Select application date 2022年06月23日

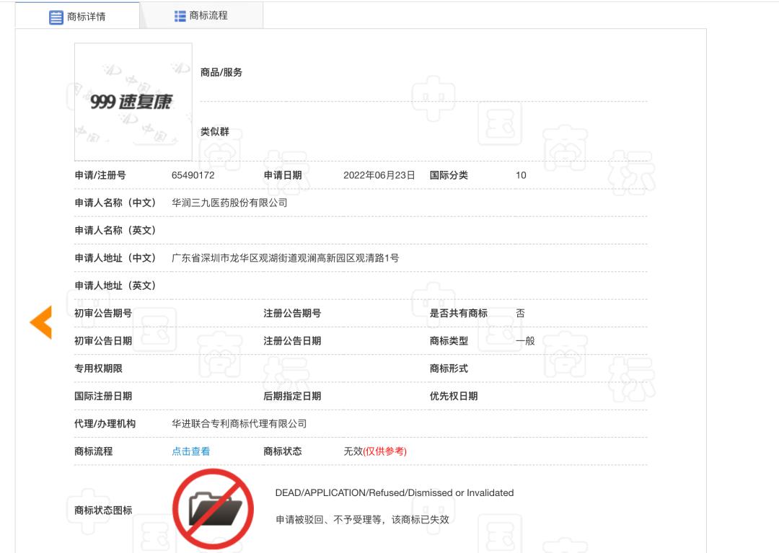(x=379, y=175)
